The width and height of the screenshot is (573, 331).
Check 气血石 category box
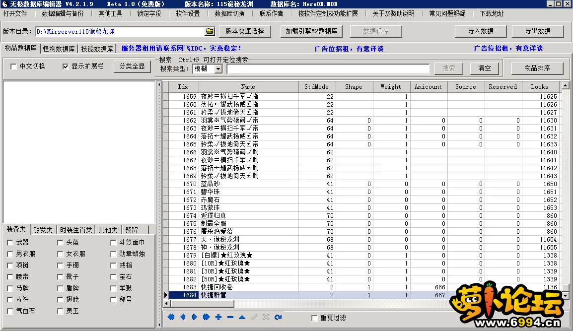[10, 311]
